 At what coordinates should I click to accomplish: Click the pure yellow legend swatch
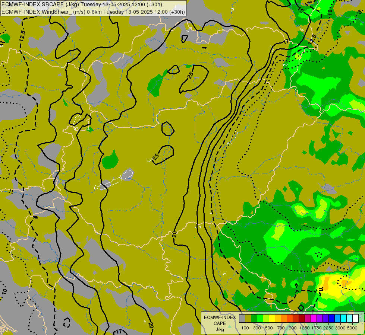pos(272,319)
